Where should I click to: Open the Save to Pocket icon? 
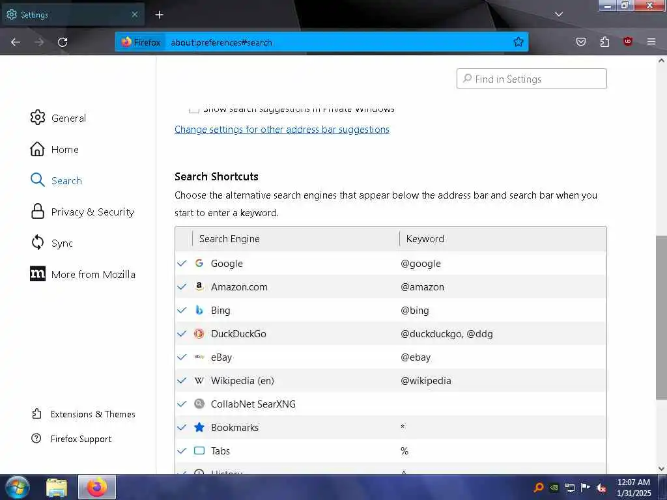[580, 42]
